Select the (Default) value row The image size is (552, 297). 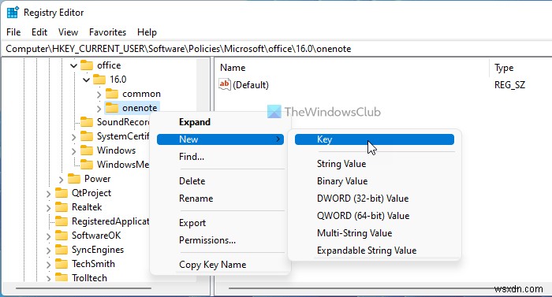coord(383,85)
